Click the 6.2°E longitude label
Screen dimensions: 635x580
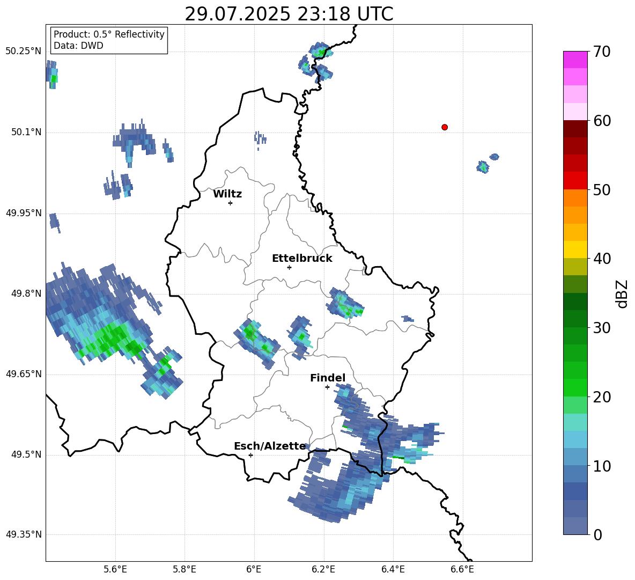click(323, 570)
